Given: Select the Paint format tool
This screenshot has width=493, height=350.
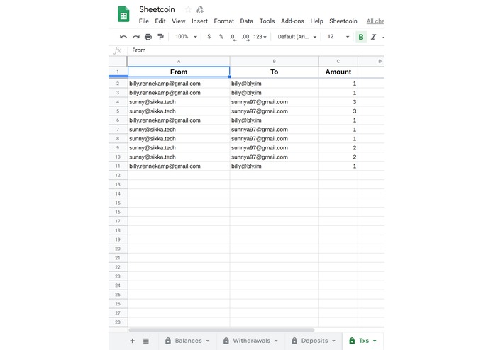Looking at the screenshot, I should 160,37.
